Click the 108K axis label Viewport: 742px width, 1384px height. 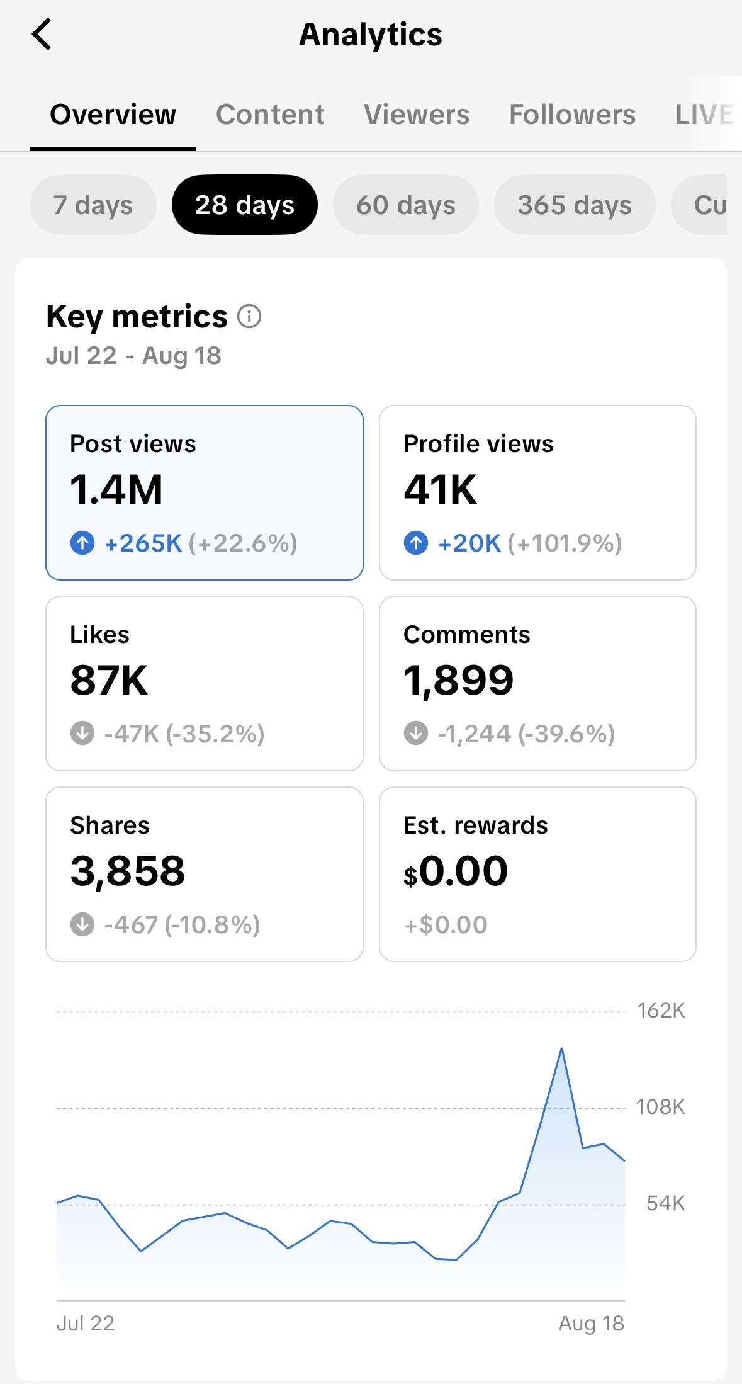coord(661,1107)
